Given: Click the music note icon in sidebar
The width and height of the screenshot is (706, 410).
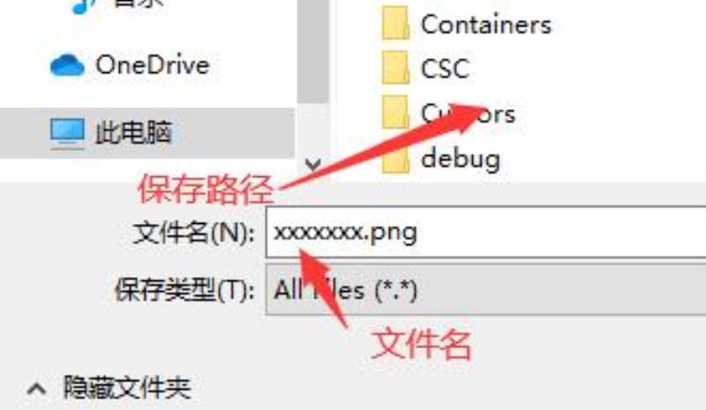Looking at the screenshot, I should pos(84,5).
